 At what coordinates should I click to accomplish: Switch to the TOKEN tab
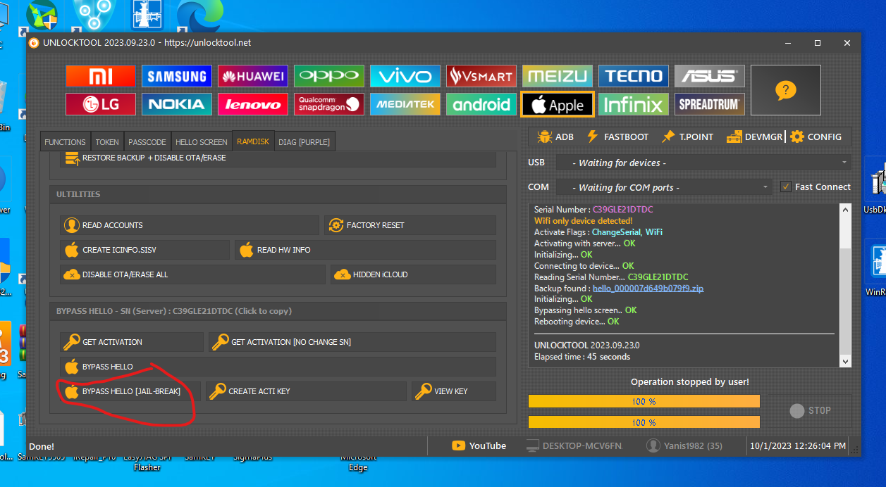tap(107, 141)
